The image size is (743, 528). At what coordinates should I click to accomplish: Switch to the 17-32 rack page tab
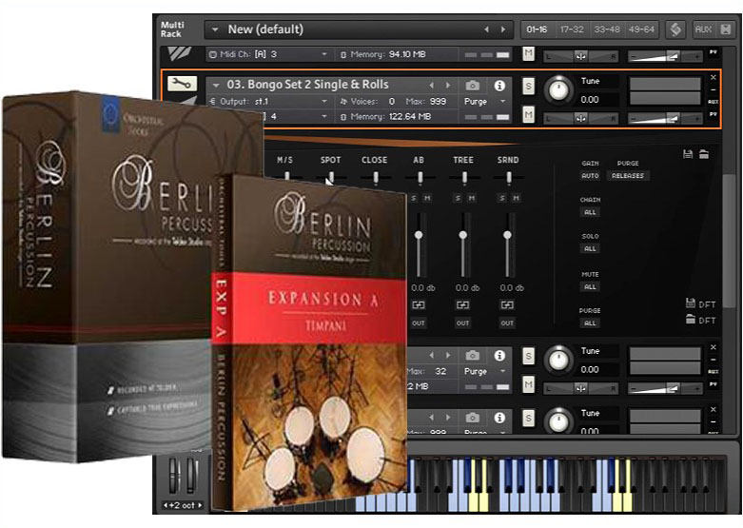pos(573,29)
